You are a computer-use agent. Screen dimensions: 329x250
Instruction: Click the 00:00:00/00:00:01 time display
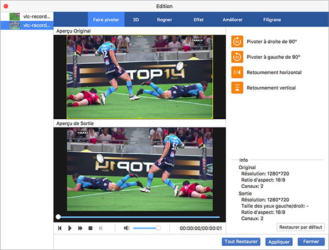click(x=201, y=228)
